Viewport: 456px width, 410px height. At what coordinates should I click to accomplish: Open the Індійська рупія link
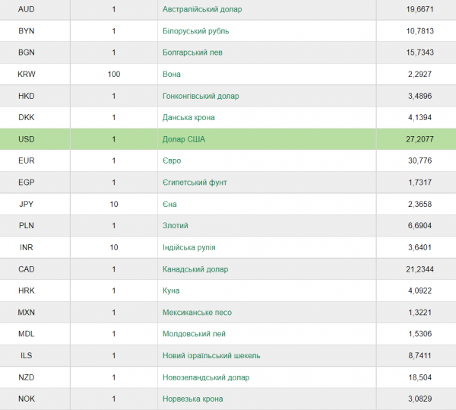pos(188,247)
